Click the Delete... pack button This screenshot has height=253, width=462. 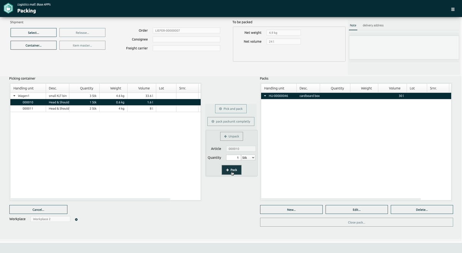point(422,210)
